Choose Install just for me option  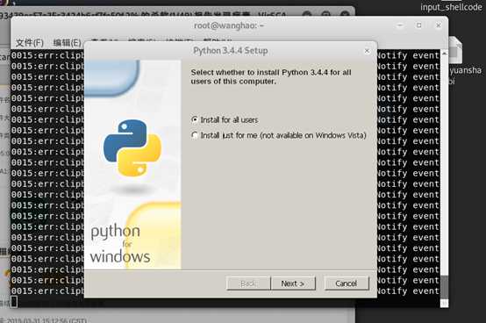coord(279,135)
